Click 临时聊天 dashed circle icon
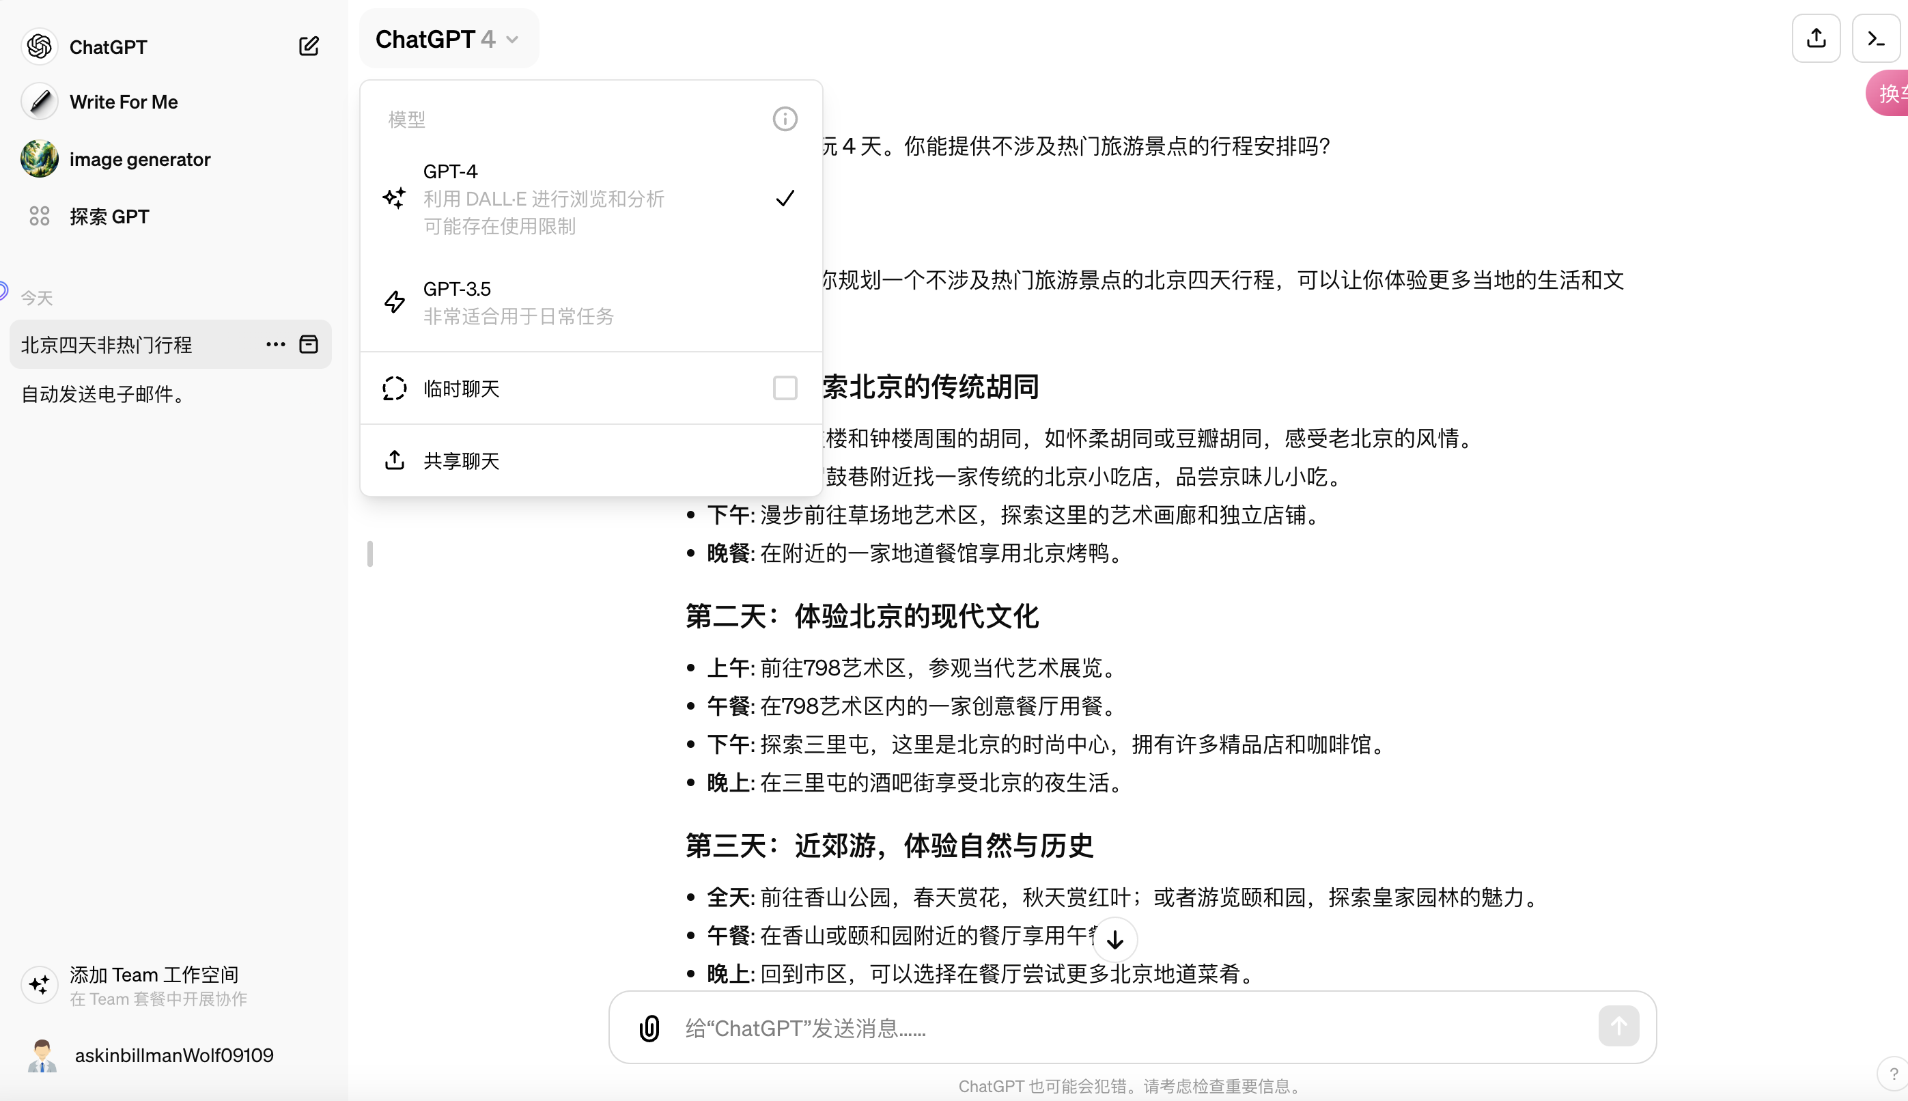The image size is (1908, 1101). 395,388
